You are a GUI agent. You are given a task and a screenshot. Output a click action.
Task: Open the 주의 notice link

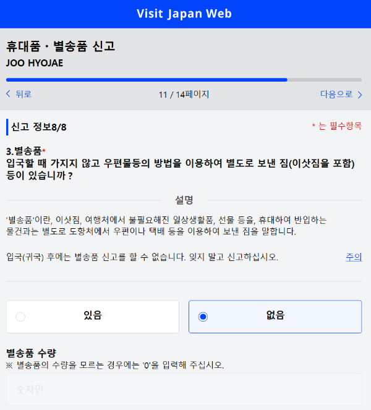click(354, 257)
